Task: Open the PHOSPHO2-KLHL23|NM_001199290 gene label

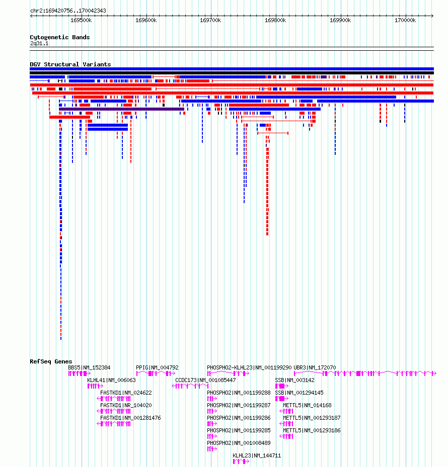Action: (249, 368)
